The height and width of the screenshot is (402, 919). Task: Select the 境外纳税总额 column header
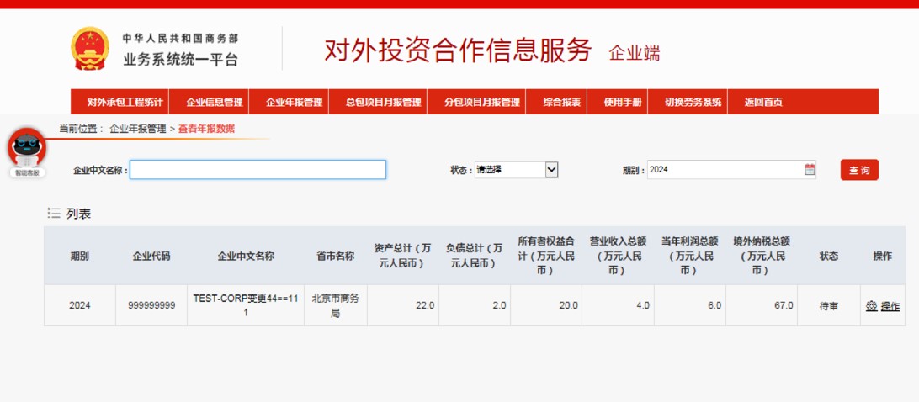(762, 256)
